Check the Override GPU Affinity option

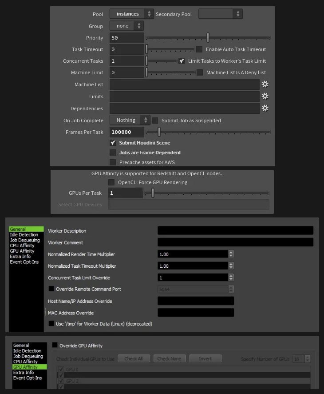tap(55, 346)
